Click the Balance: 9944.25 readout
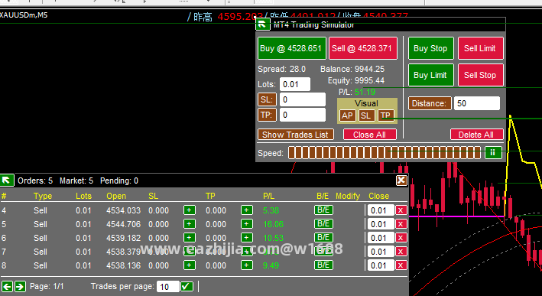Image resolution: width=542 pixels, height=296 pixels. pyautogui.click(x=352, y=69)
